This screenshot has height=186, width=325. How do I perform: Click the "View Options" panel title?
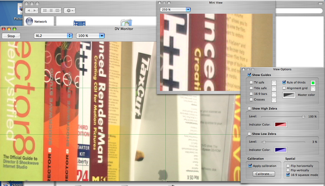(282, 69)
